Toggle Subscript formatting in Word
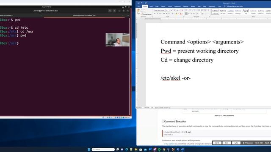 [x=166, y=14]
